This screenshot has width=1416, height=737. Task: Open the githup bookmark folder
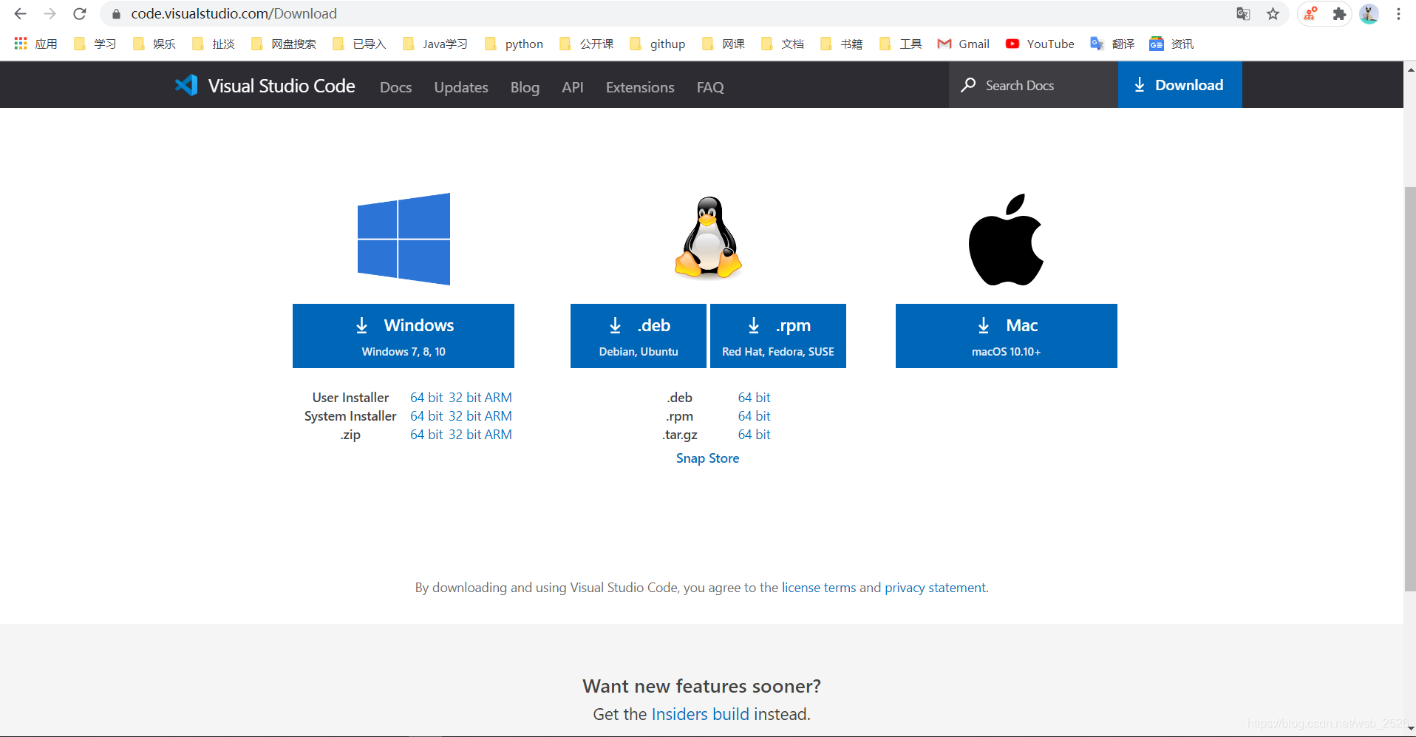tap(657, 44)
